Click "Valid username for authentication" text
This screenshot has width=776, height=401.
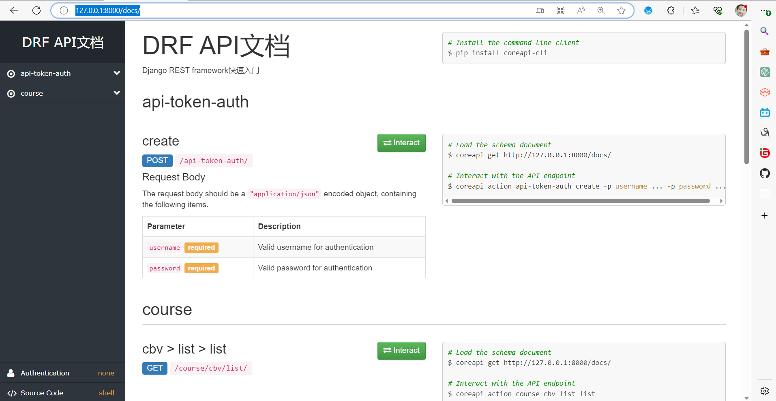(x=316, y=247)
